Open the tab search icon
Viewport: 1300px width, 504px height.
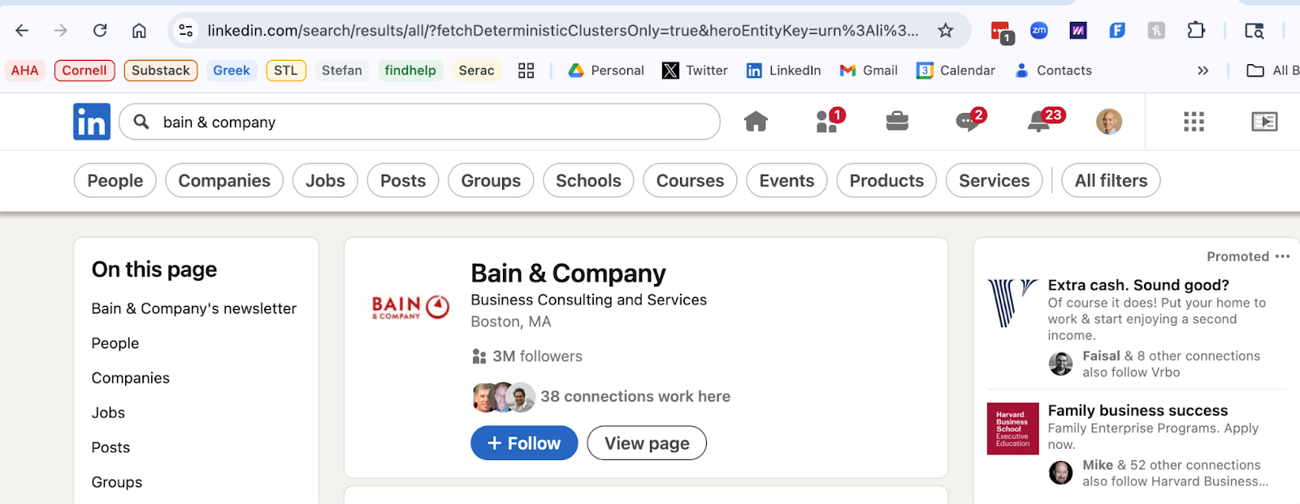point(1254,31)
